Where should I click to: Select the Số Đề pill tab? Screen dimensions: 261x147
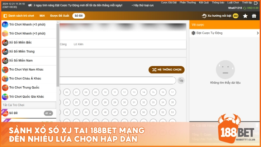point(79,16)
